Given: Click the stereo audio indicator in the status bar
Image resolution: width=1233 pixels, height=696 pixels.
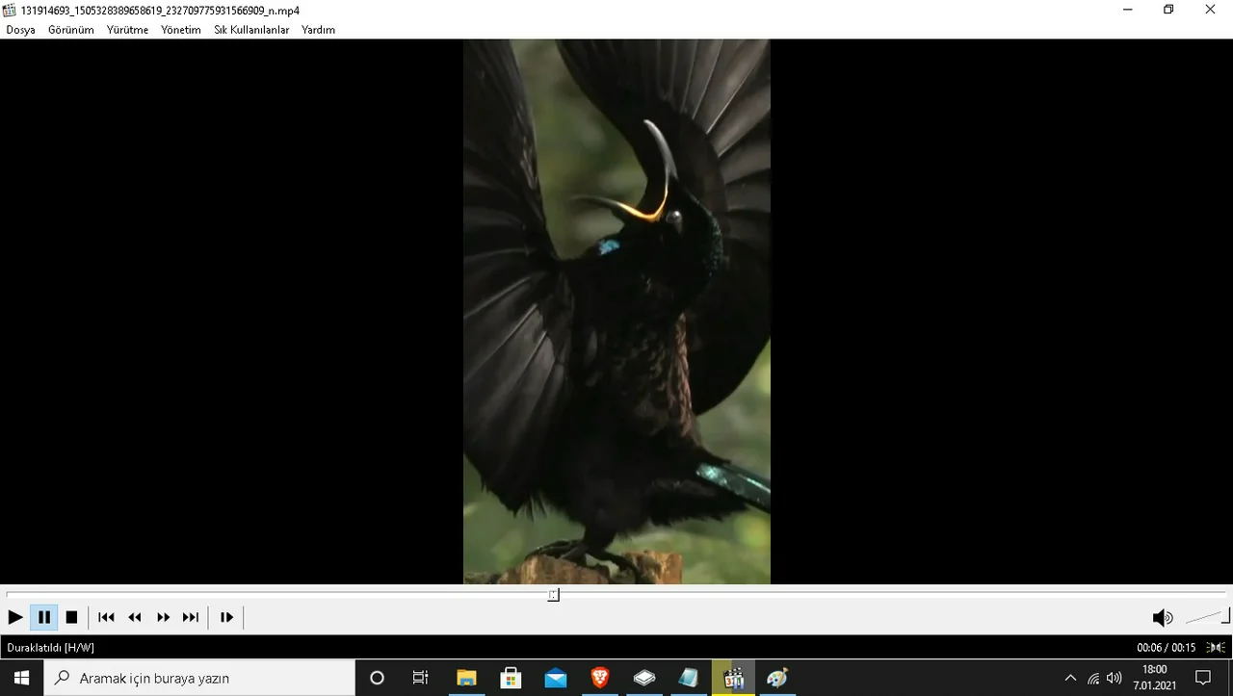Looking at the screenshot, I should click(1216, 648).
